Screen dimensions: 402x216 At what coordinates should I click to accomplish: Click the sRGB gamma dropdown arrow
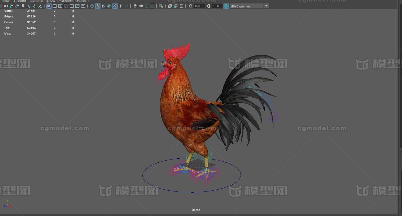(x=266, y=6)
